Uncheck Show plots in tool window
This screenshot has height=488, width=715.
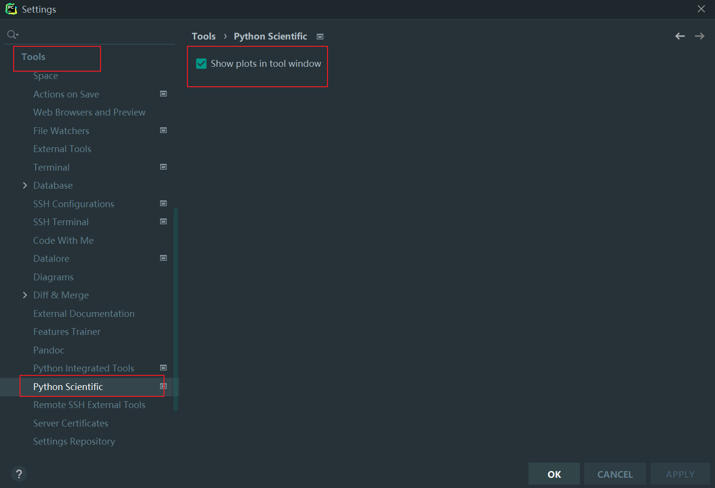[201, 63]
